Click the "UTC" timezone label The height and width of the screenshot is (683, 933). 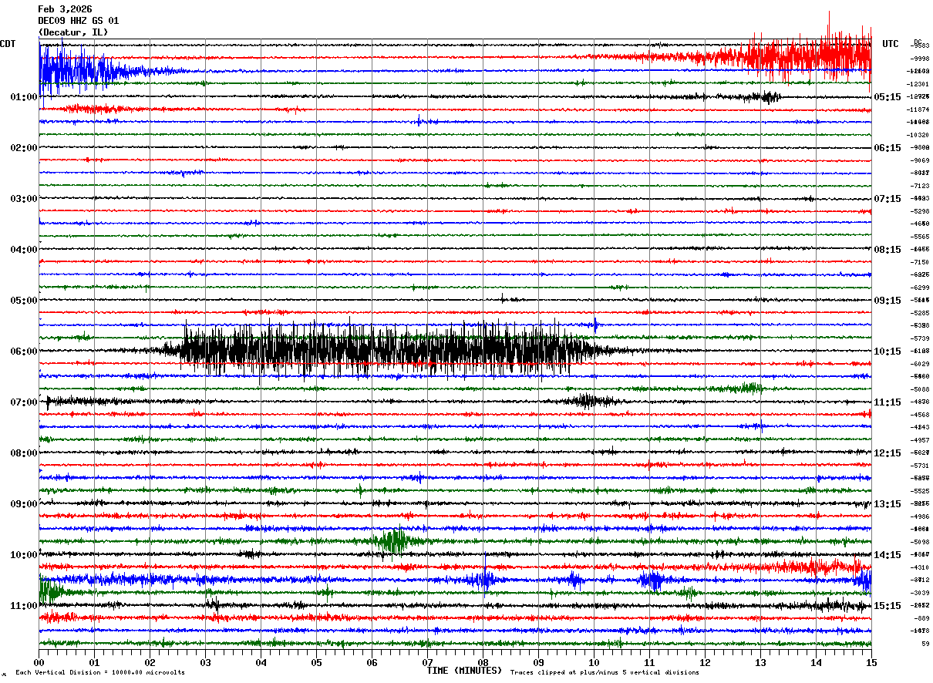[891, 44]
